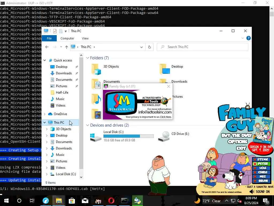Select Videos under Quick access
The height and width of the screenshot is (206, 274).
(60, 105)
